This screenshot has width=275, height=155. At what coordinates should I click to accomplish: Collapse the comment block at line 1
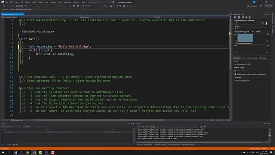[x=20, y=20]
